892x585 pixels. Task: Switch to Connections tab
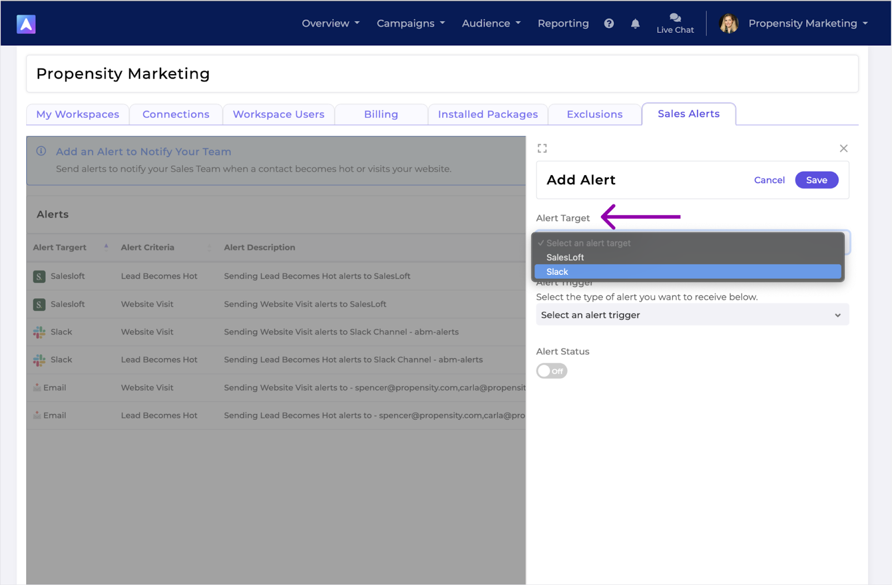[176, 114]
